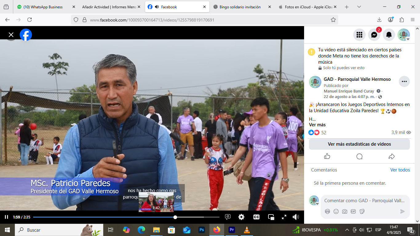Open video settings gear
Screen dimensions: 420x236
coord(241,217)
